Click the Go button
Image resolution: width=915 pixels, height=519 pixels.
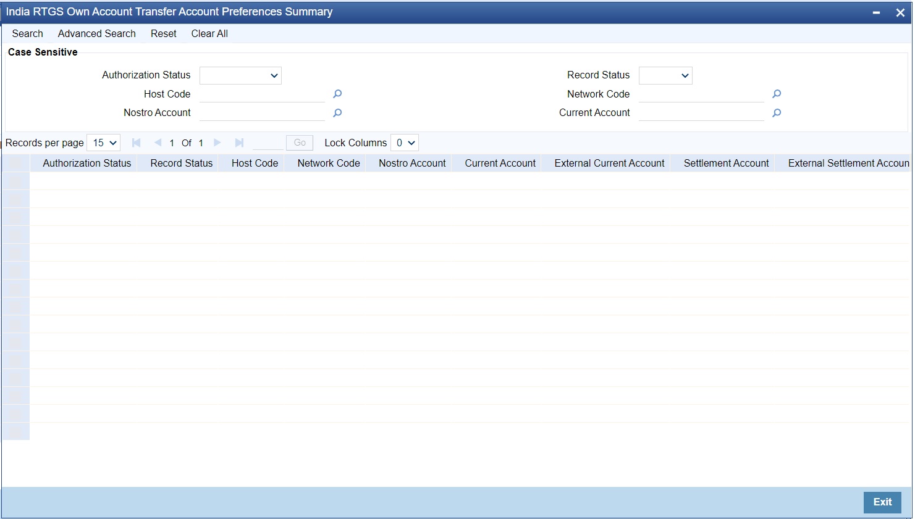pyautogui.click(x=300, y=143)
